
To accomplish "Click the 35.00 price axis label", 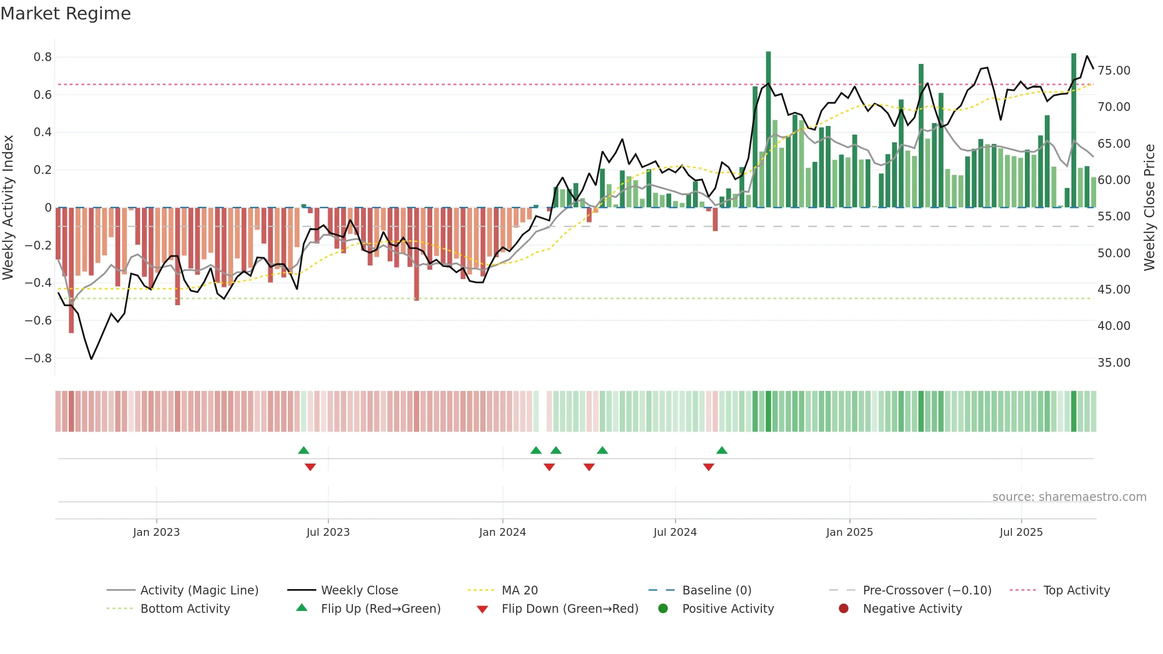I will (x=1114, y=362).
